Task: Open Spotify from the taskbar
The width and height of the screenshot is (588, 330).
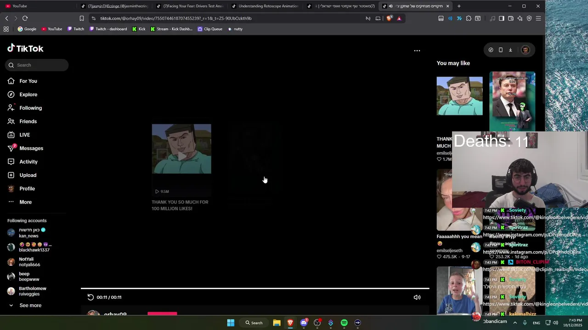Action: [x=344, y=323]
